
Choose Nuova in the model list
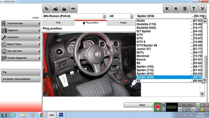pyautogui.click(x=169, y=60)
